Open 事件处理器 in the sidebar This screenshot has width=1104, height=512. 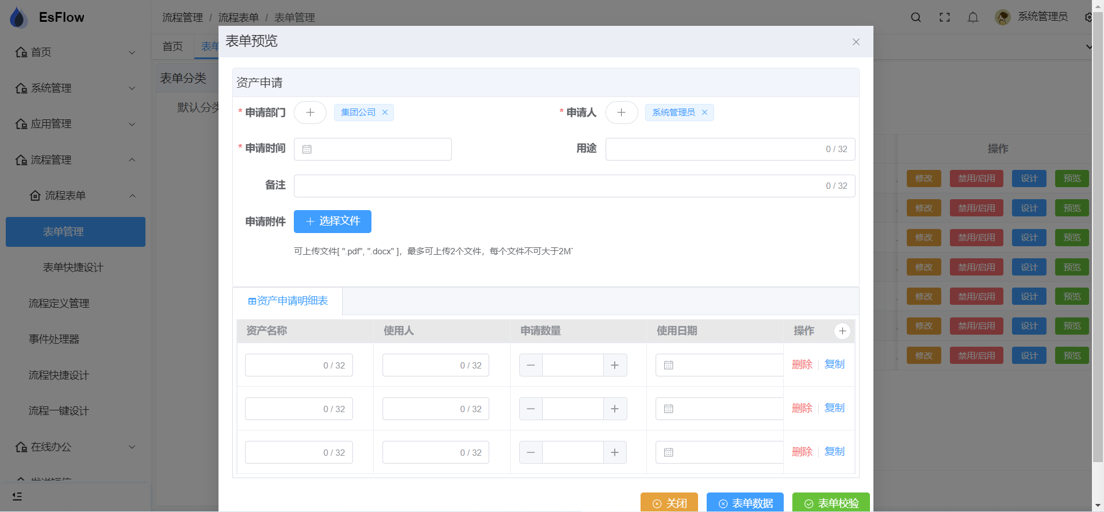pos(75,339)
